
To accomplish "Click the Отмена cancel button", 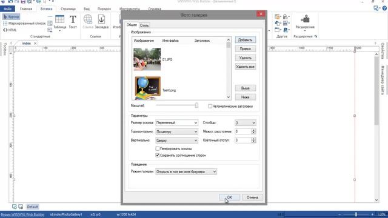I will click(x=252, y=197).
